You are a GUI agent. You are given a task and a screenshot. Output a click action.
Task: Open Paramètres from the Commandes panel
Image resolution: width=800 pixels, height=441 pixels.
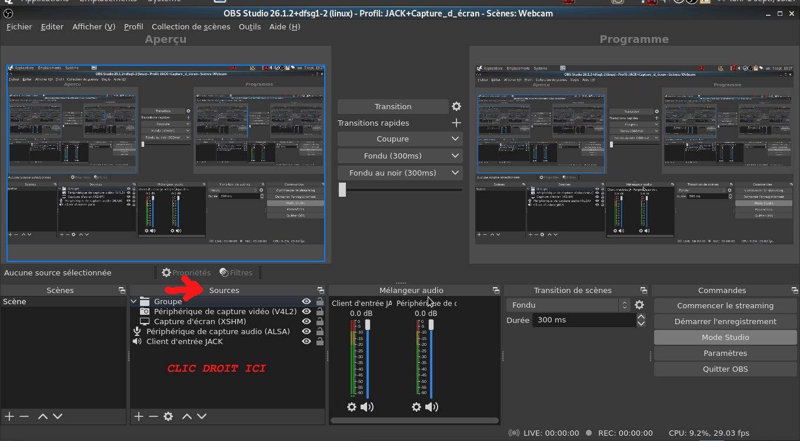(x=725, y=353)
